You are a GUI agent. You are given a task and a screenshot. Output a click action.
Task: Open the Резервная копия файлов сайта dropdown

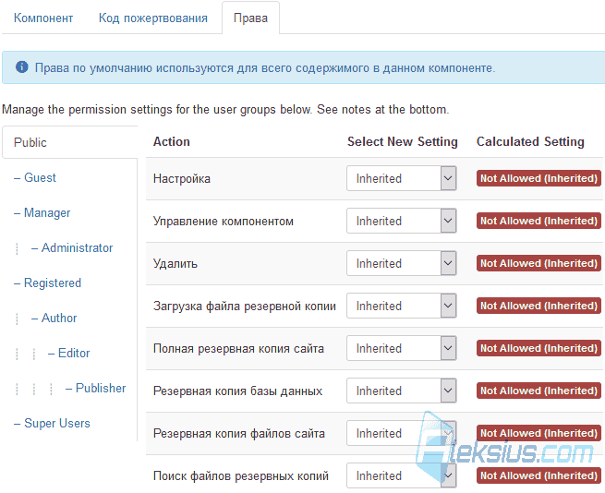[x=402, y=433]
